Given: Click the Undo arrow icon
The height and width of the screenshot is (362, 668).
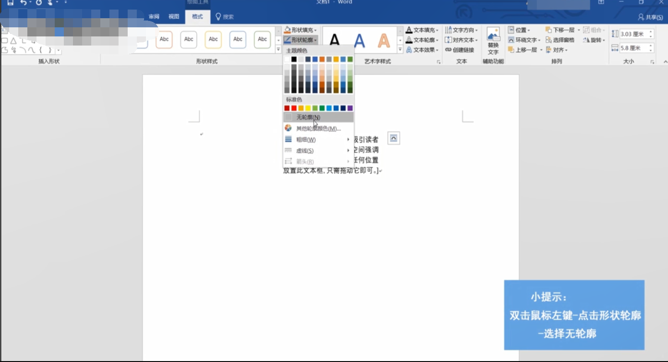Looking at the screenshot, I should click(x=23, y=2).
